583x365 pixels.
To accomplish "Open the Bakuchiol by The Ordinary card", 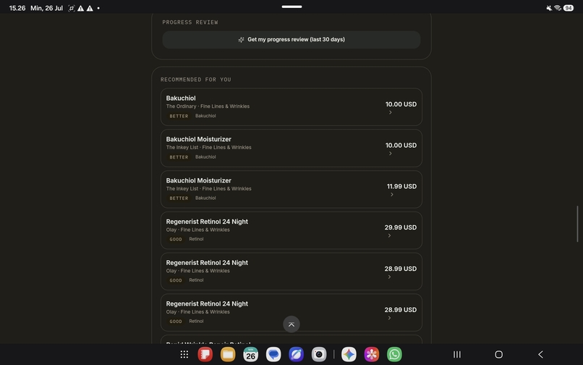I will (291, 107).
